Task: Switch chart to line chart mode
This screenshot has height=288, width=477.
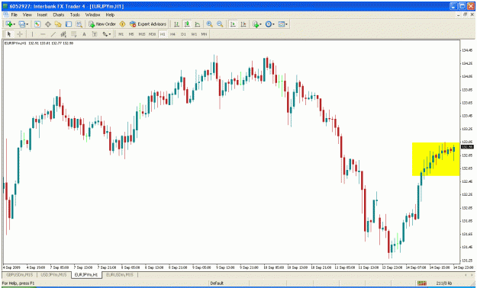Action: pos(198,24)
